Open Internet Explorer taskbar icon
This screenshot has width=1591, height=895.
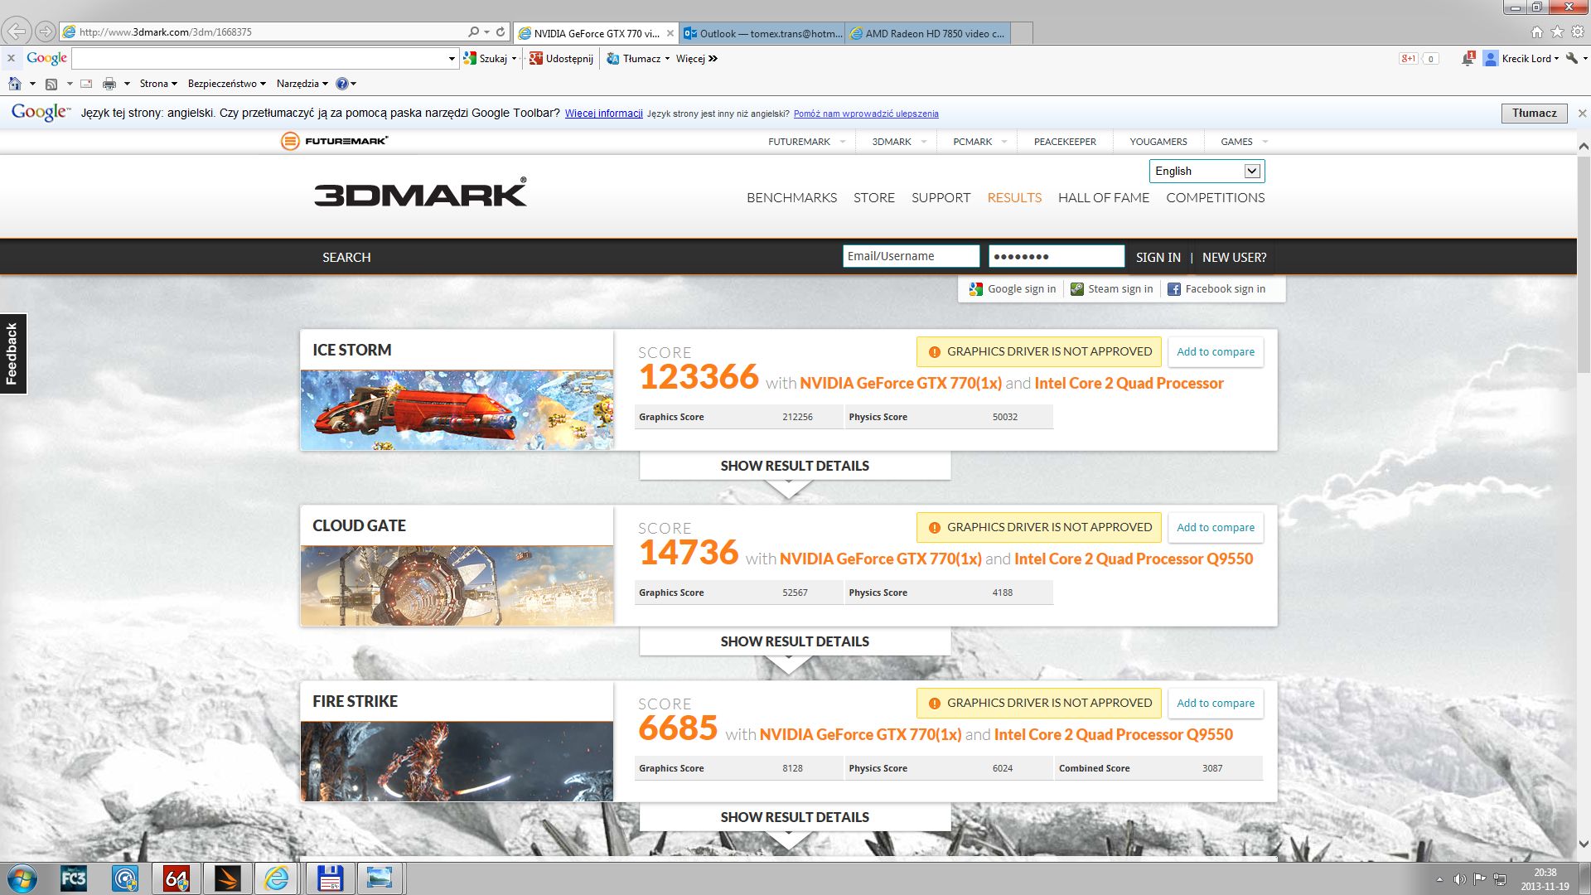click(x=276, y=878)
